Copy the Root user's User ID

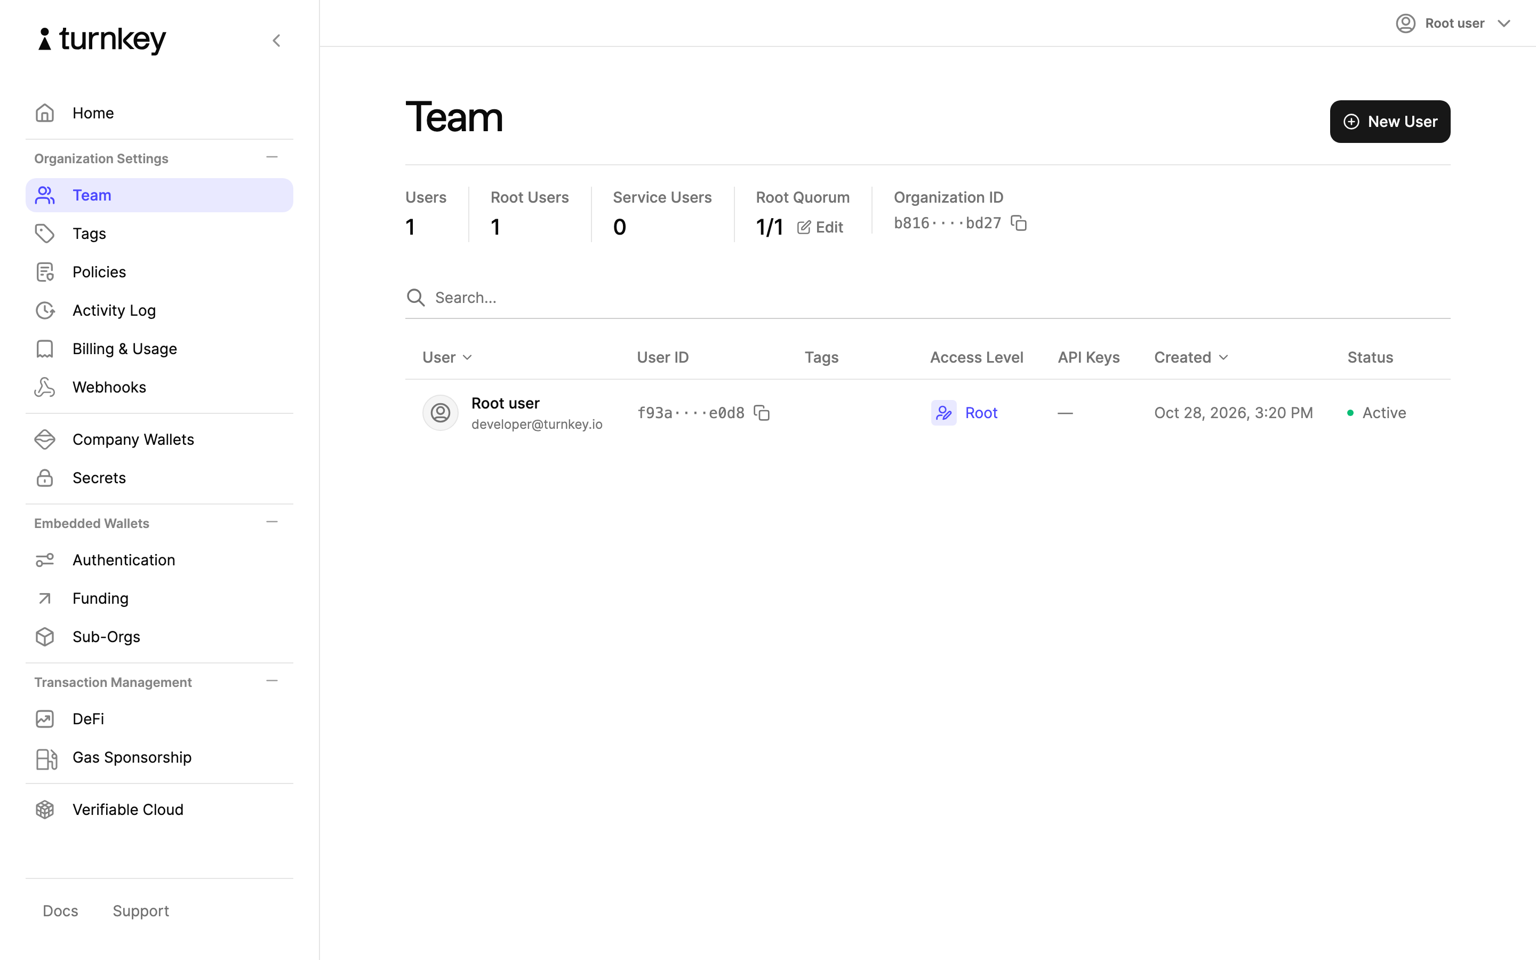pos(762,413)
